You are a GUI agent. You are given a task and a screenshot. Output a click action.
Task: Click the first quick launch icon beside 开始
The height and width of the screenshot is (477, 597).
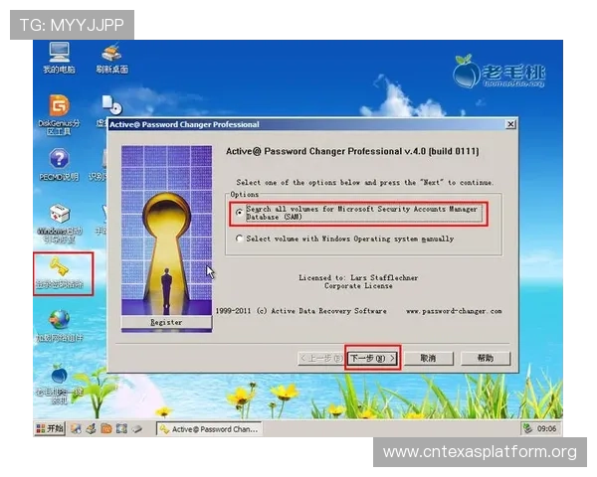(76, 429)
